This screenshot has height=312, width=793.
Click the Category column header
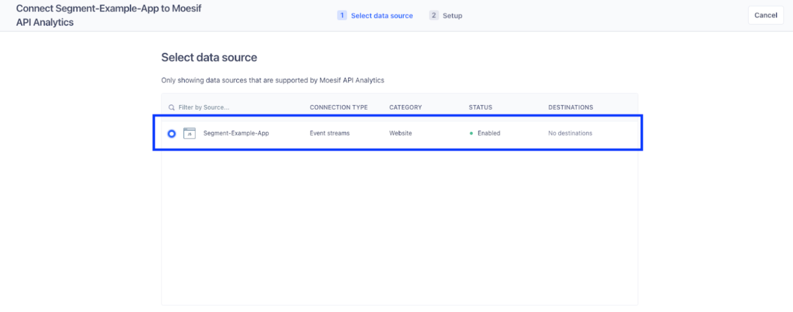pyautogui.click(x=405, y=108)
